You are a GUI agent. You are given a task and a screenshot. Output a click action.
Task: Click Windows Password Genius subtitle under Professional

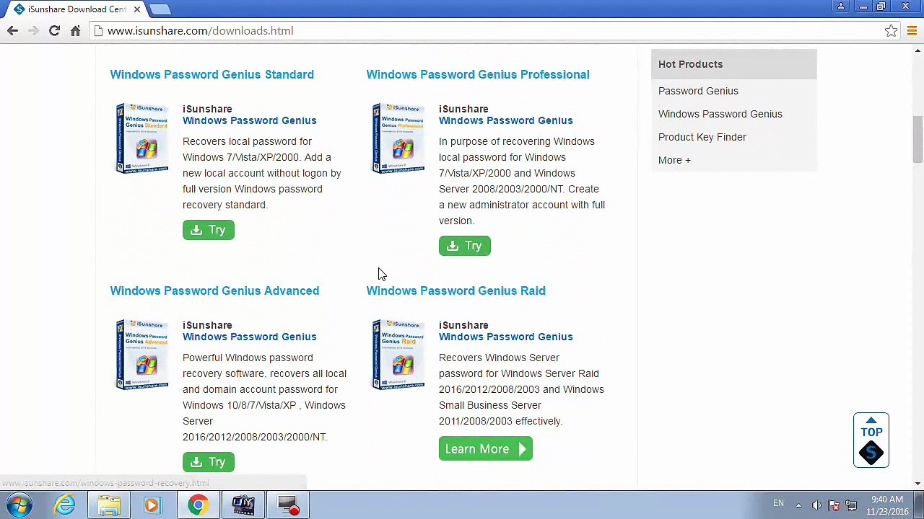click(505, 120)
